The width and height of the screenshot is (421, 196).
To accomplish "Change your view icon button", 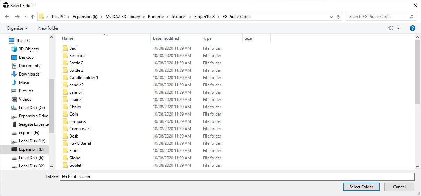I will [x=391, y=28].
